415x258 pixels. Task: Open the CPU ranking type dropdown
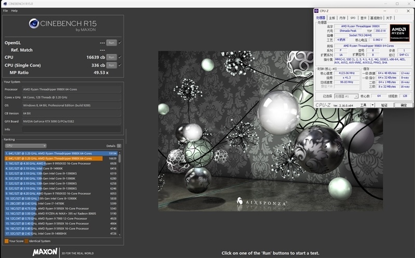coord(26,146)
